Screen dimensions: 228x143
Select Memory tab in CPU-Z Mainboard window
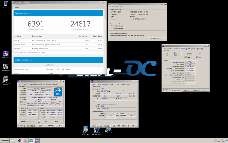click(x=112, y=84)
